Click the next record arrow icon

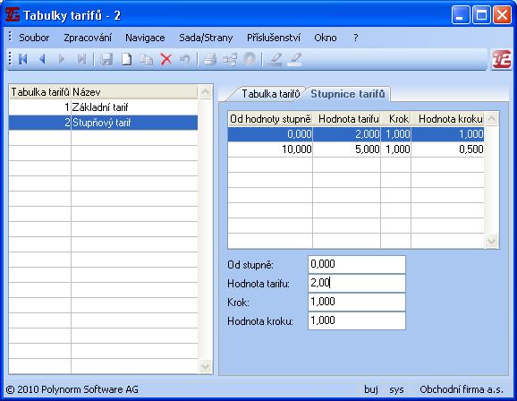62,59
